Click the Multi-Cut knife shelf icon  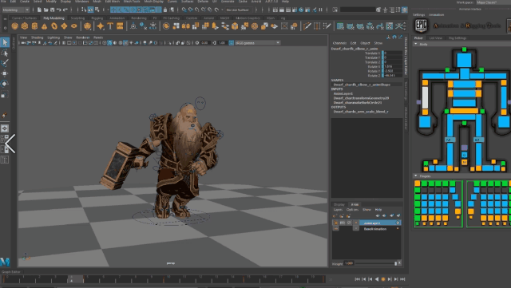click(x=307, y=26)
